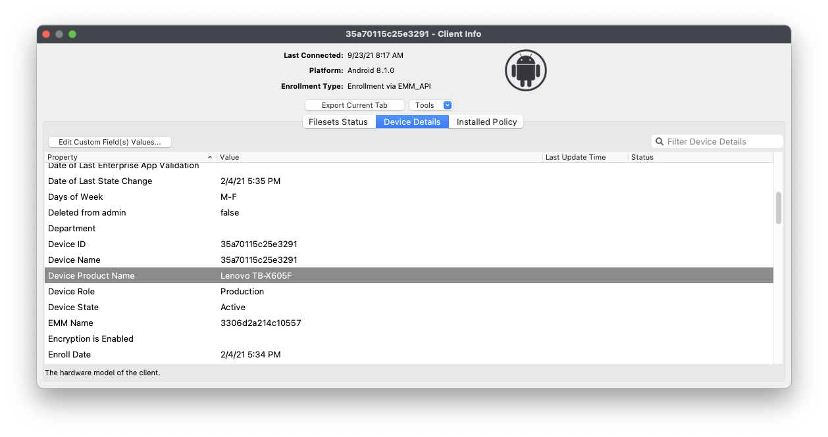
Task: Switch to the Filesets Status tab
Action: (x=338, y=122)
